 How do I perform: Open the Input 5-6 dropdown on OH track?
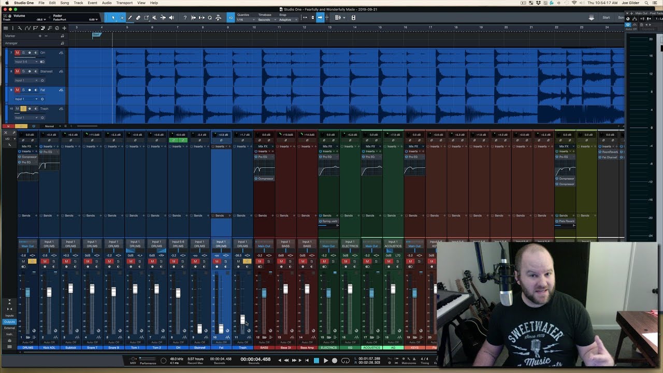(26, 62)
